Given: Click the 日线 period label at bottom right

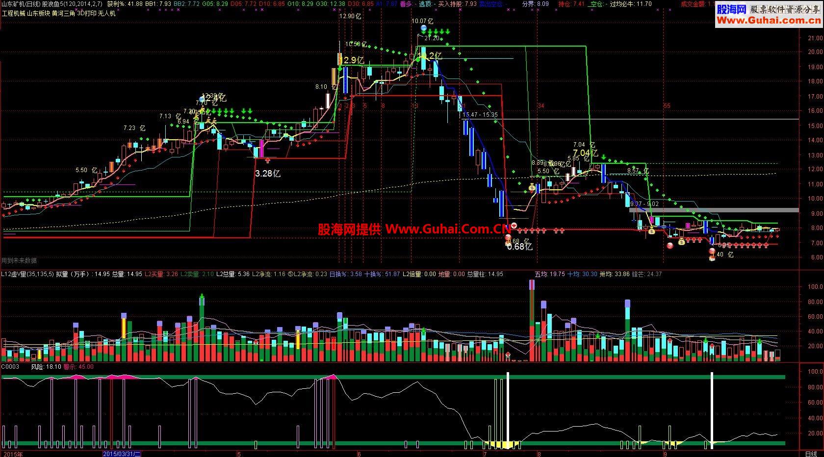Looking at the screenshot, I should (x=811, y=454).
